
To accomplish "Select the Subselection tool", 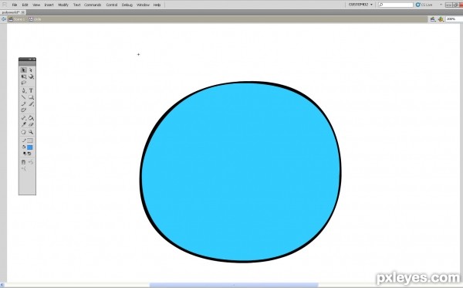I will [x=31, y=70].
